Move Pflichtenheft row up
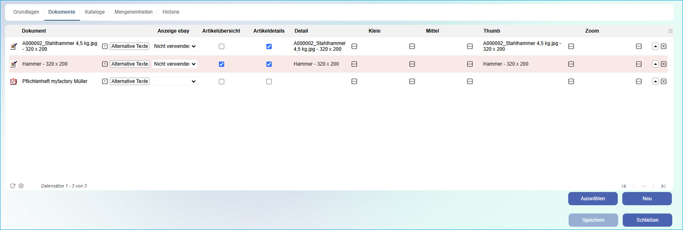This screenshot has height=230, width=683. coord(655,81)
